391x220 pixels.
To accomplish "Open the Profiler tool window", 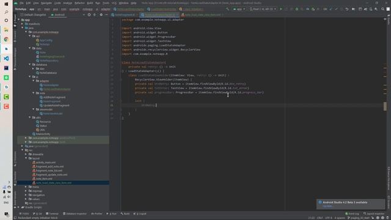I will [x=97, y=214].
